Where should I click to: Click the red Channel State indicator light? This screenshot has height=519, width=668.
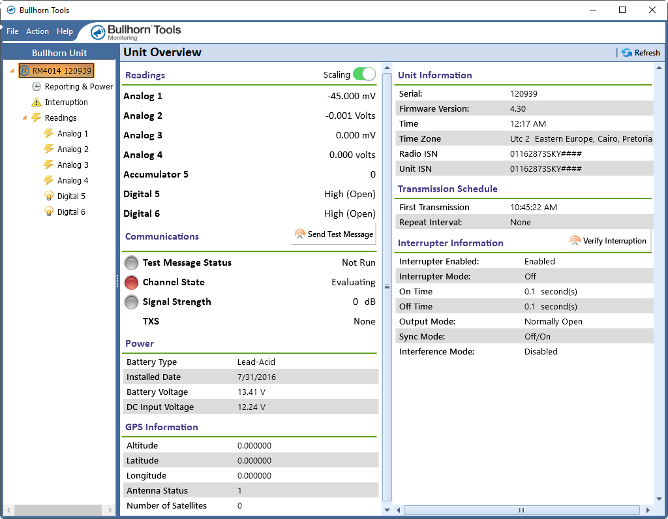tap(131, 282)
